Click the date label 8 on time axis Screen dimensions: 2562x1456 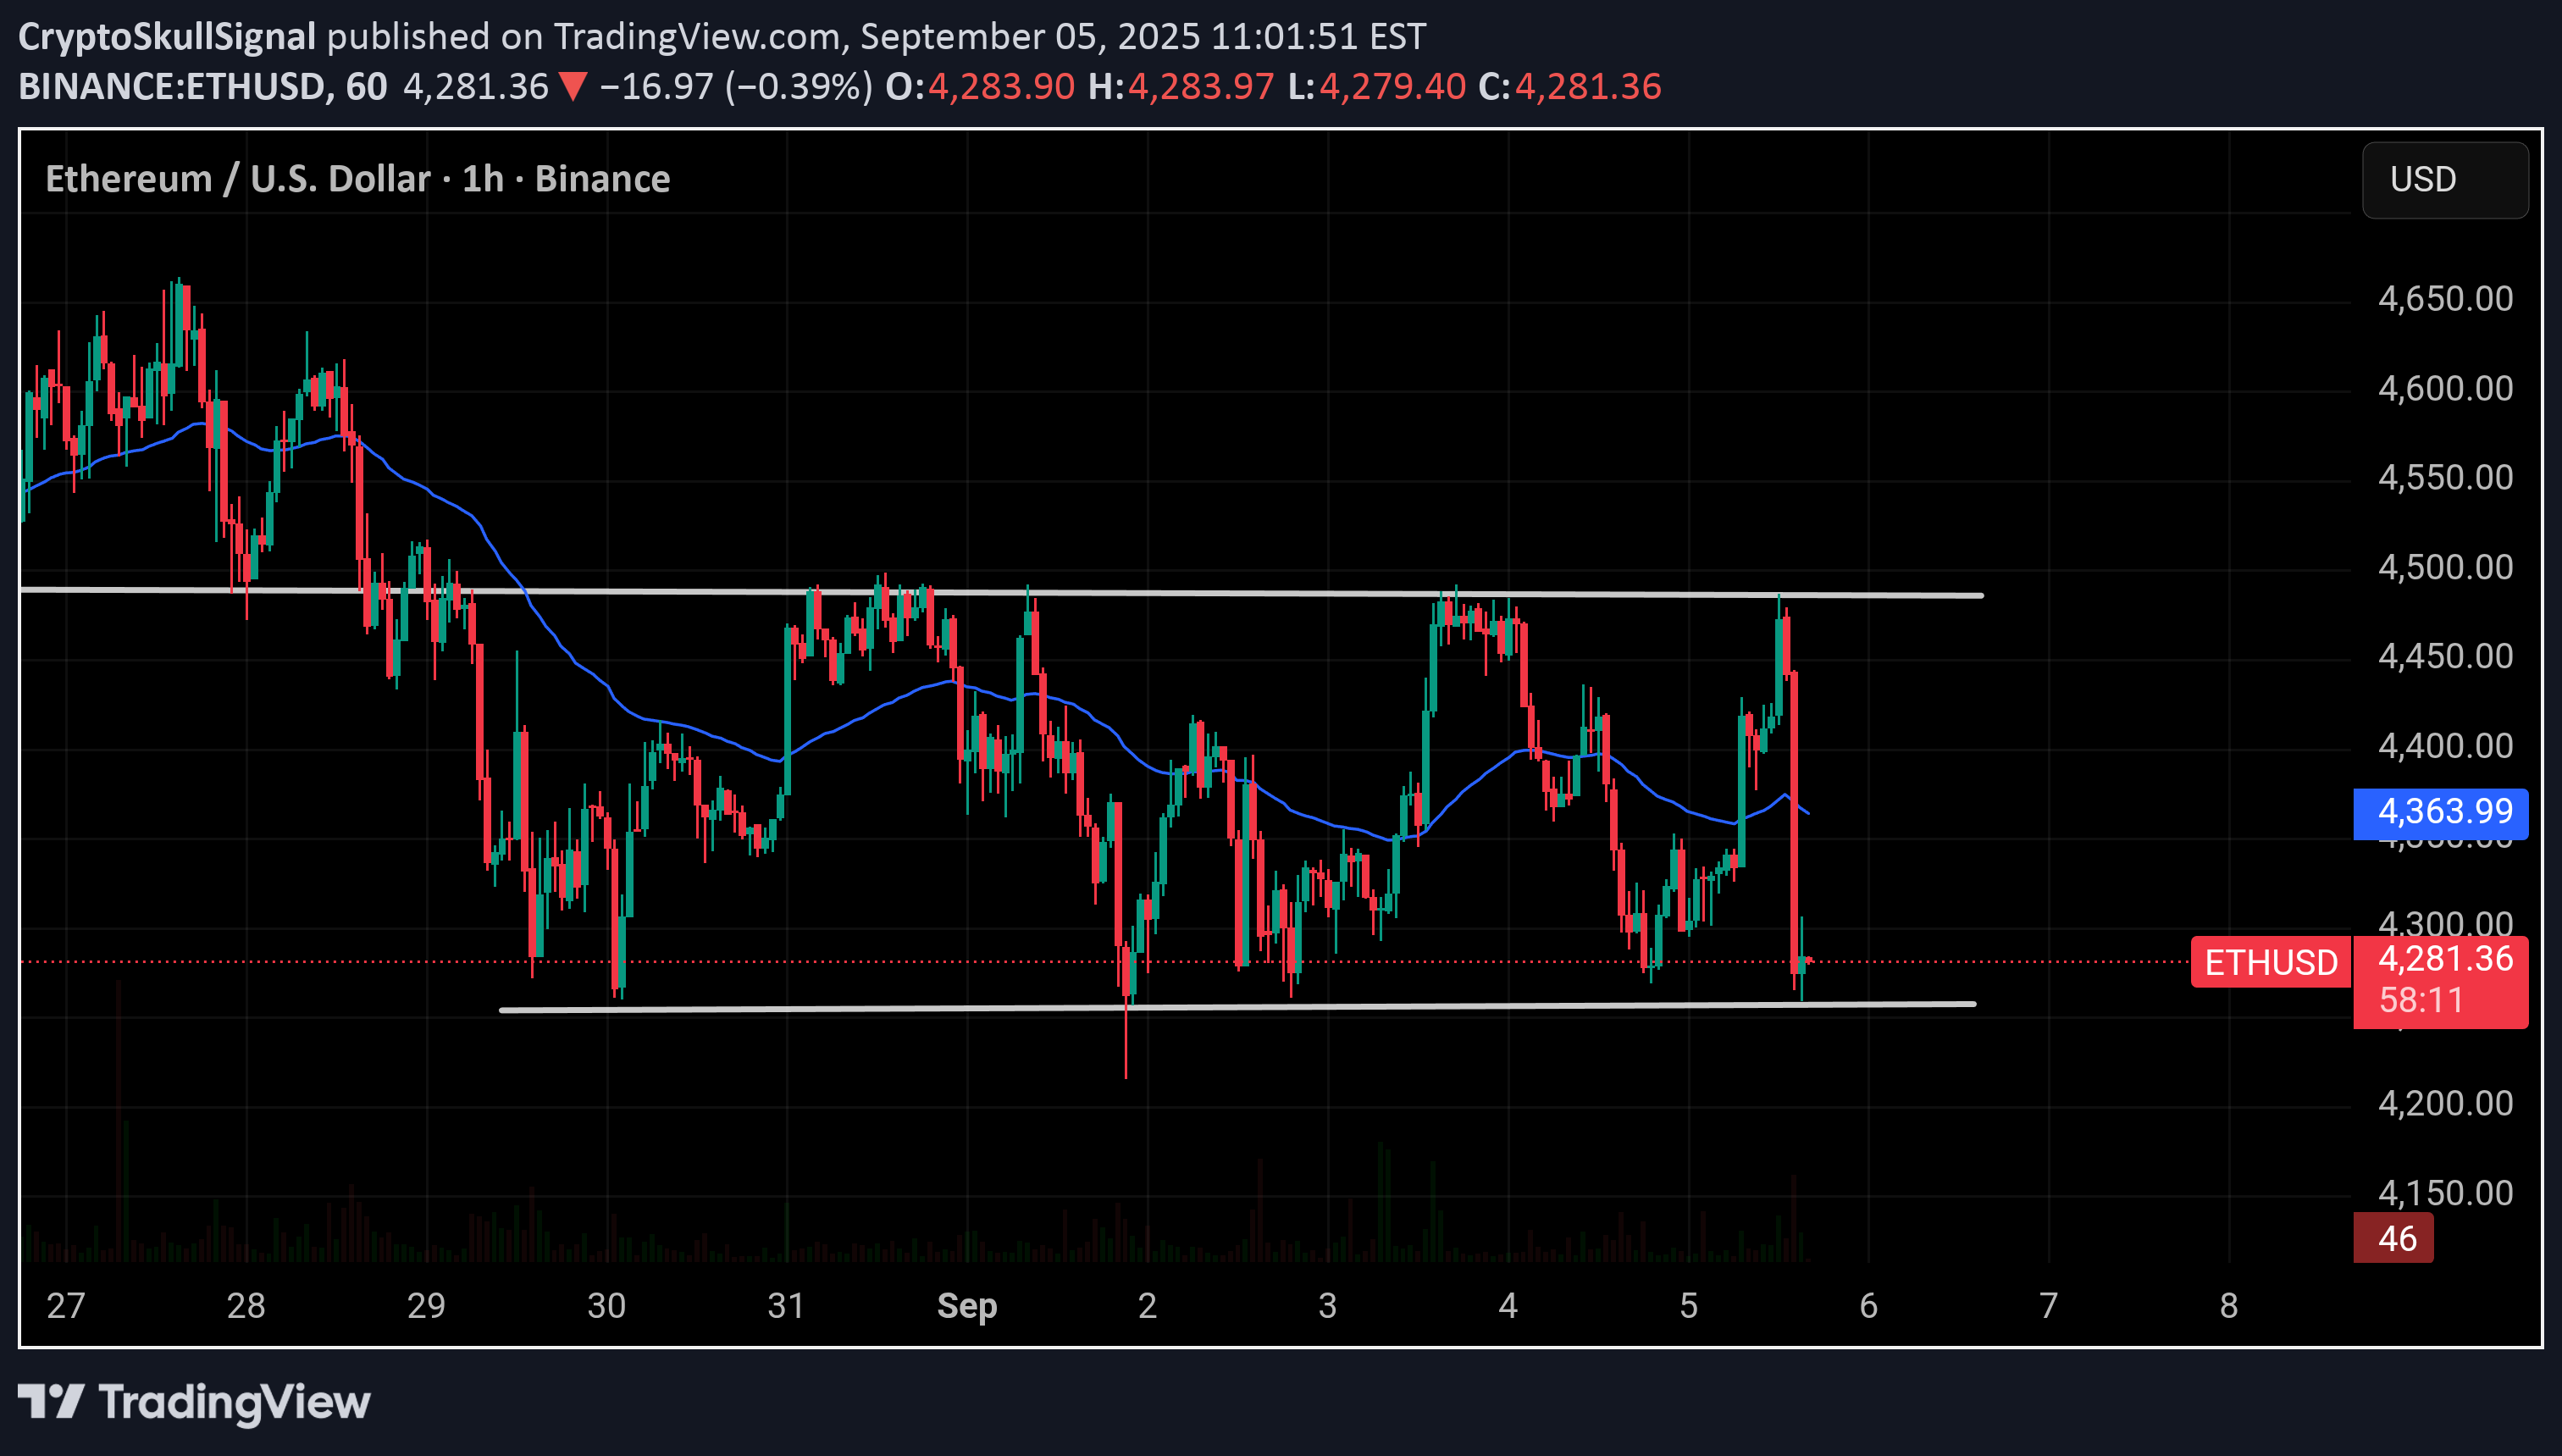pyautogui.click(x=2229, y=1306)
